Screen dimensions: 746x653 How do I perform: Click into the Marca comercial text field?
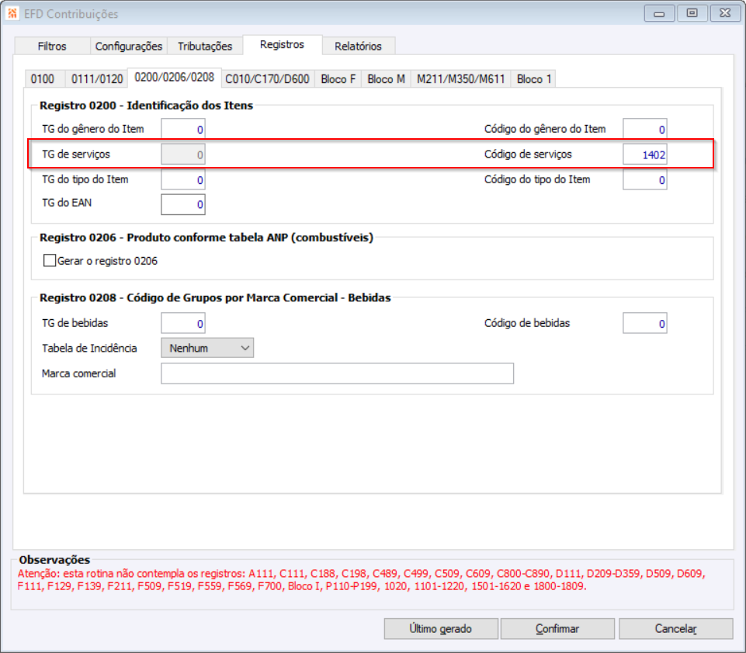338,373
